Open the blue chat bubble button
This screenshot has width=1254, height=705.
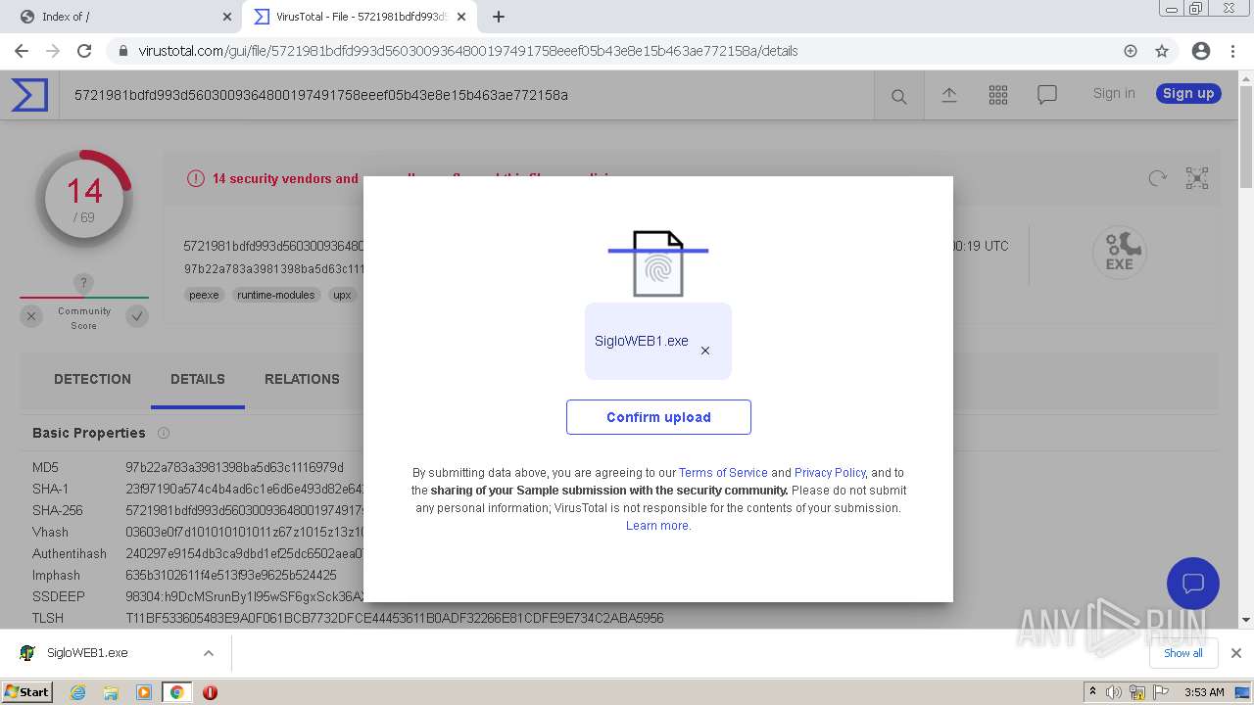[x=1192, y=584]
